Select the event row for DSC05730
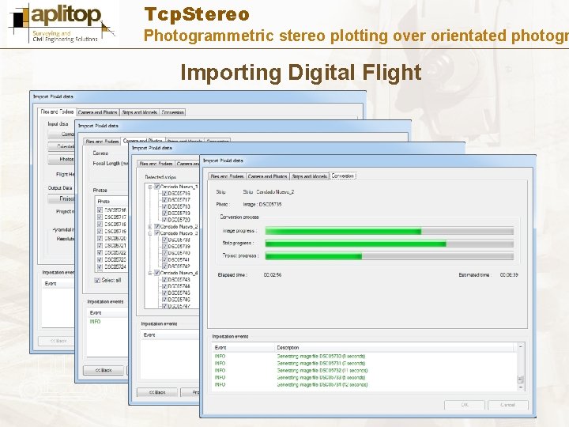This screenshot has height=427, width=569. 364,357
